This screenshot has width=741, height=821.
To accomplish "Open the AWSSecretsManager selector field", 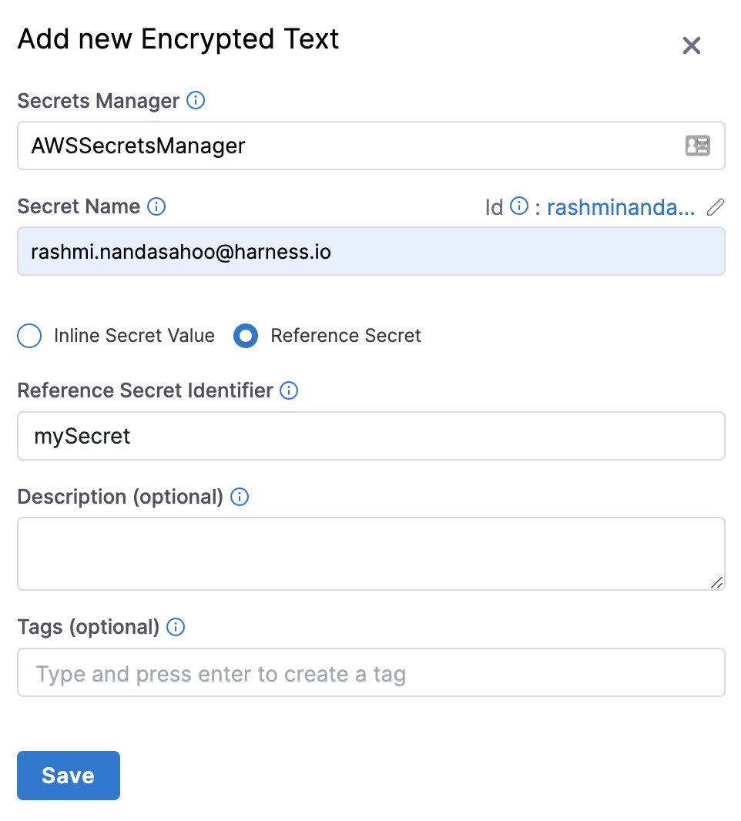I will [347, 146].
